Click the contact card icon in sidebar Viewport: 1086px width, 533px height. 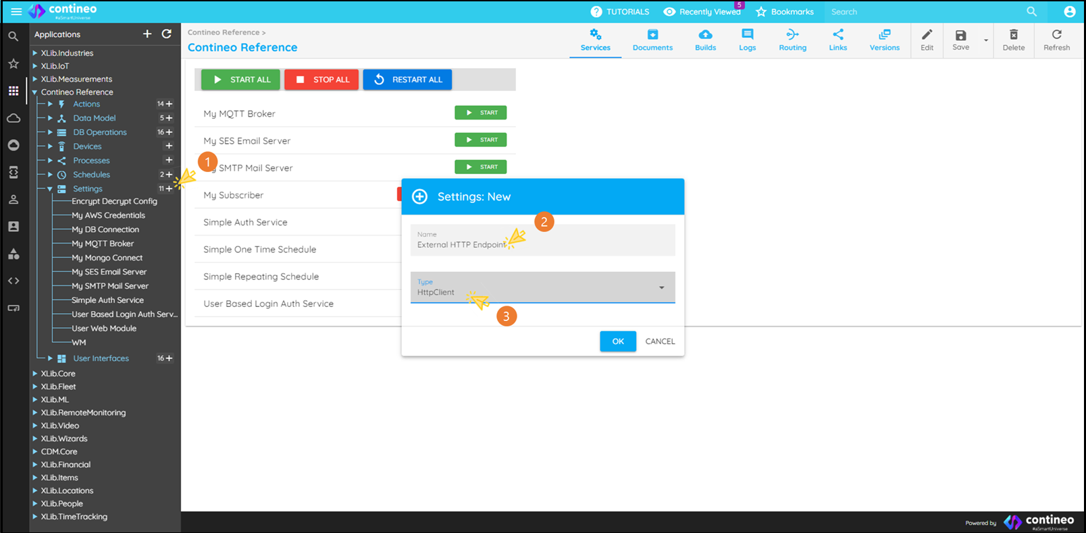pyautogui.click(x=14, y=227)
